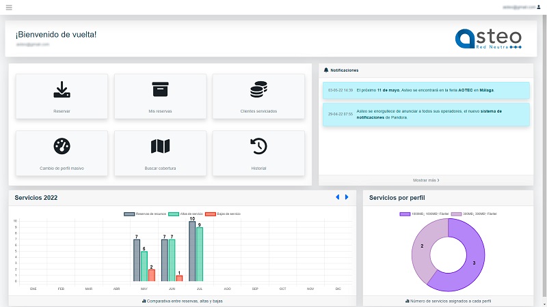The image size is (547, 307).
Task: Open Buscar cobertura map icon
Action: pyautogui.click(x=160, y=146)
